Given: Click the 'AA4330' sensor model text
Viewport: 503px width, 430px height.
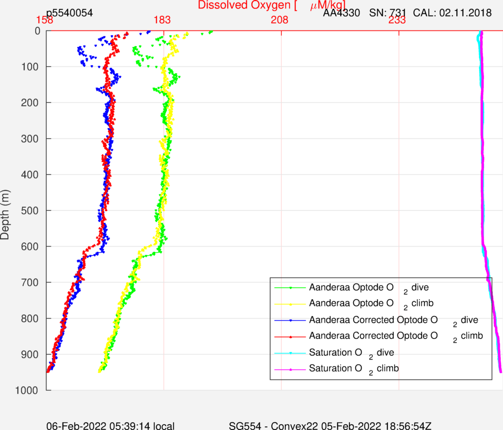Looking at the screenshot, I should pos(341,13).
